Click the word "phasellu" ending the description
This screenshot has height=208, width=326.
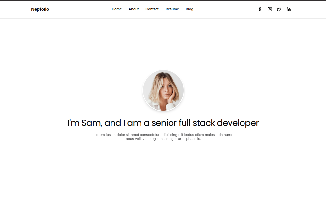193,139
